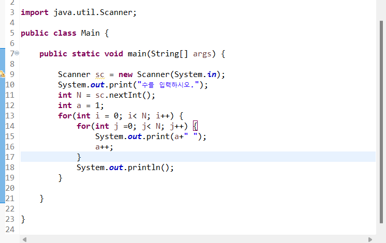Click the right arrow of the horizontal scrollbar
386x243 pixels.
coord(370,239)
